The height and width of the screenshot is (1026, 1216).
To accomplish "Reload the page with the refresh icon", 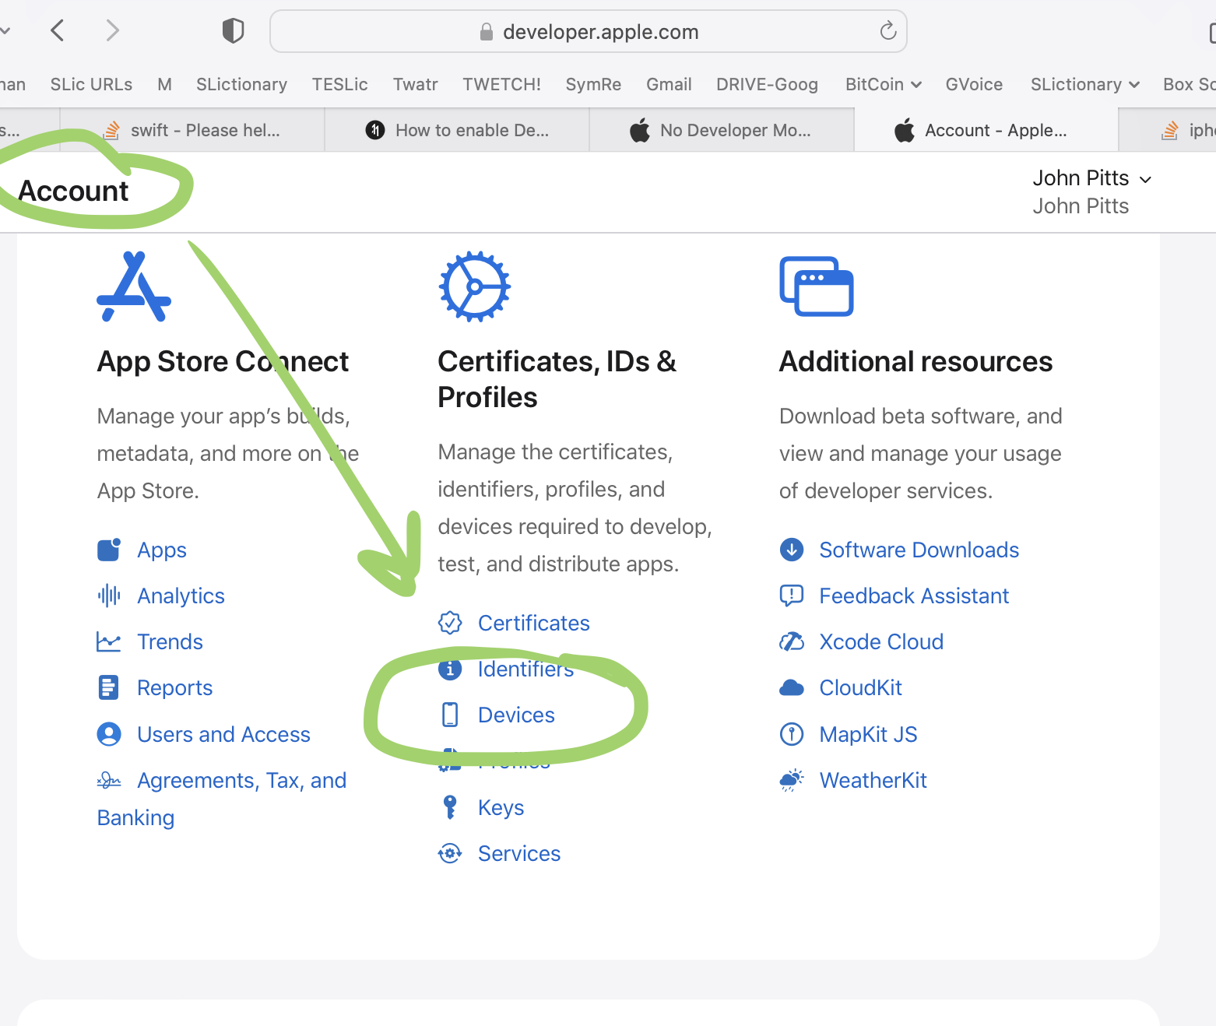I will (888, 31).
